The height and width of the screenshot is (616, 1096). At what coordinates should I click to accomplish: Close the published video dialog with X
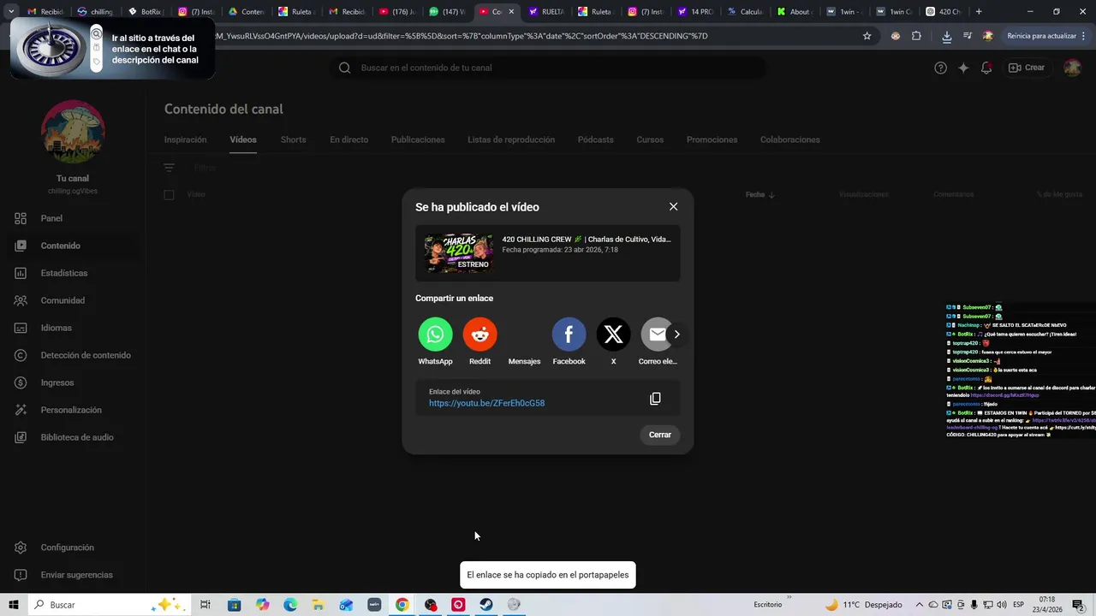click(673, 207)
